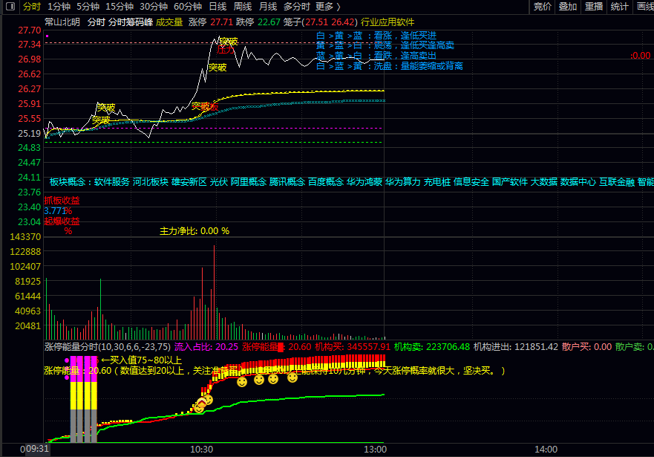Open the 雄安新区 concept link

pos(189,181)
